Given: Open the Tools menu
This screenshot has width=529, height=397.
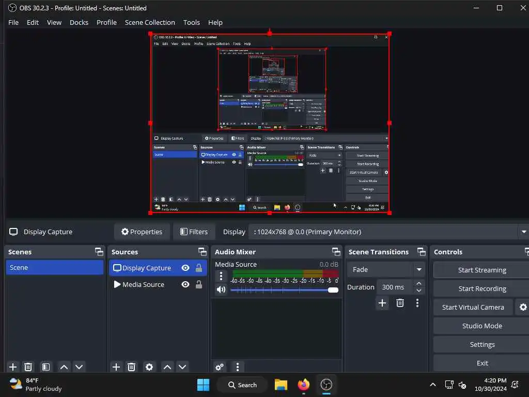Looking at the screenshot, I should point(191,22).
